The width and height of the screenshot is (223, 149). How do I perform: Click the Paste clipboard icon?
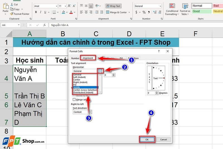[6, 6]
